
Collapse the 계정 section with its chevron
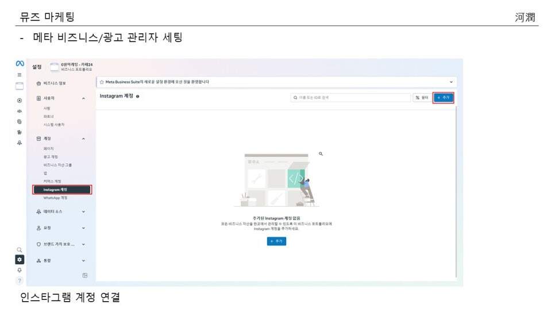pos(83,138)
